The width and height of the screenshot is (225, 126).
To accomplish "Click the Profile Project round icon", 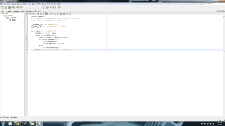I will [x=59, y=7].
